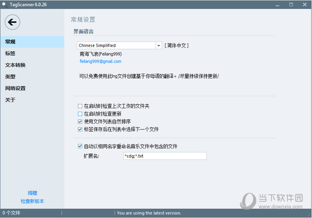Click the 南海飞浪(Feilang999) translator name
This screenshot has width=312, height=218.
(x=100, y=54)
